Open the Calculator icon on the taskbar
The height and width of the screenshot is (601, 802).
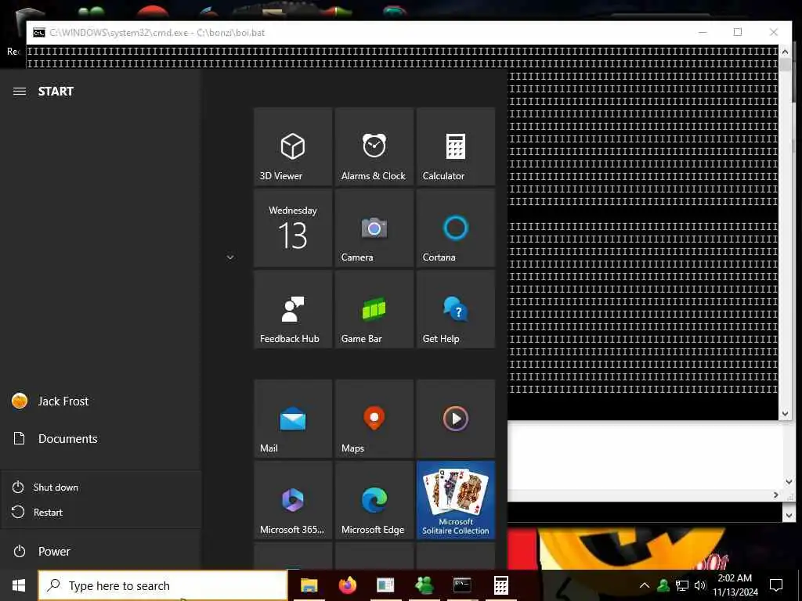click(x=500, y=585)
